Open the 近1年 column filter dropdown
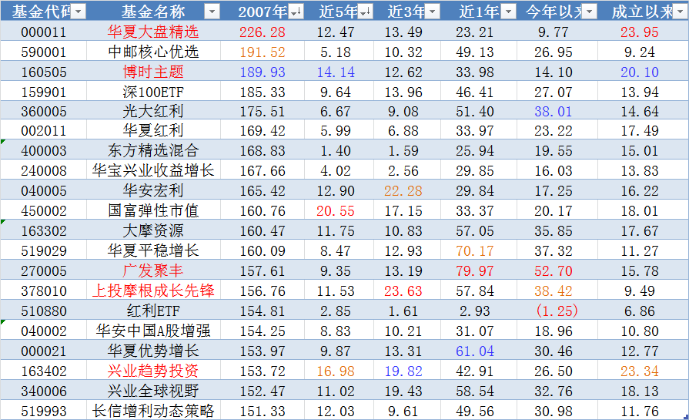This screenshot has height=420, width=689. tap(508, 12)
